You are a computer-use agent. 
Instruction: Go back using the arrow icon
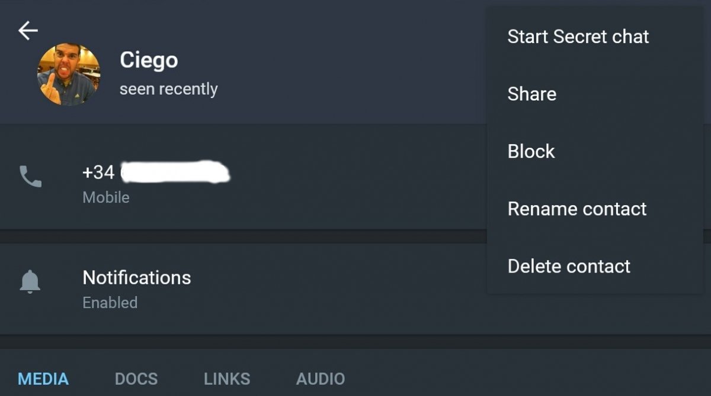point(28,31)
